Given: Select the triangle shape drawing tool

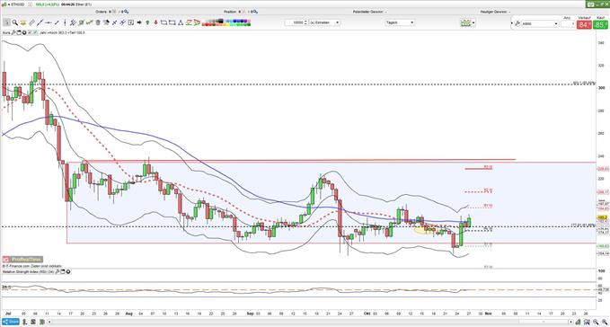Looking at the screenshot, I should [181, 22].
